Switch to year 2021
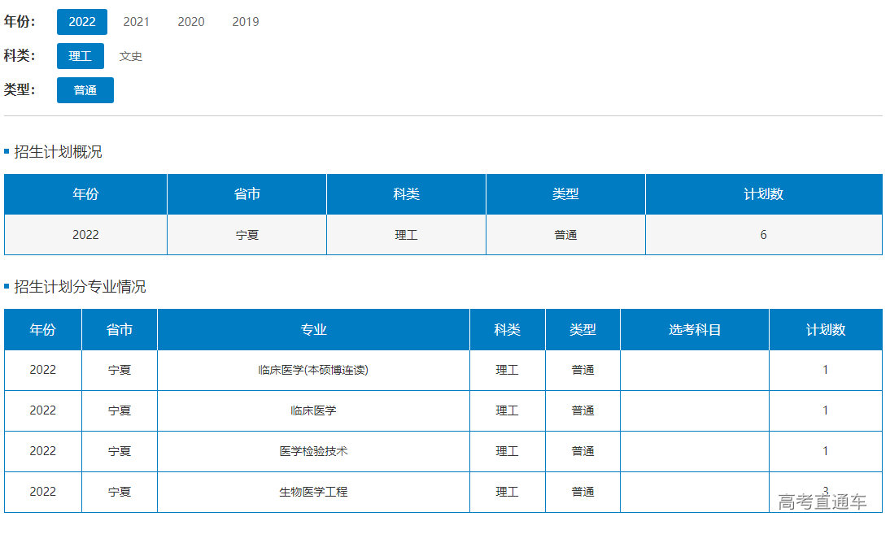This screenshot has height=534, width=890. [136, 22]
